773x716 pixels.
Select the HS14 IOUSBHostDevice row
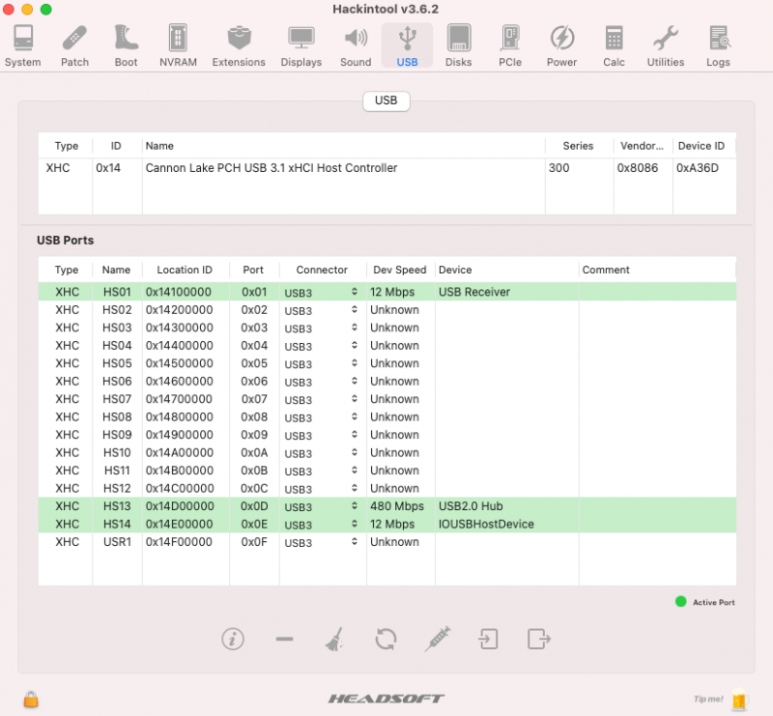386,525
